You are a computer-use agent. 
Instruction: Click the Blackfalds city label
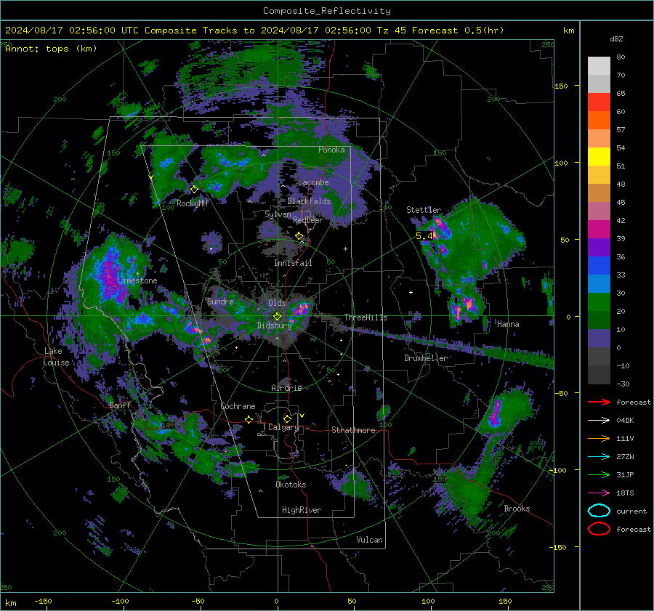[x=309, y=201]
